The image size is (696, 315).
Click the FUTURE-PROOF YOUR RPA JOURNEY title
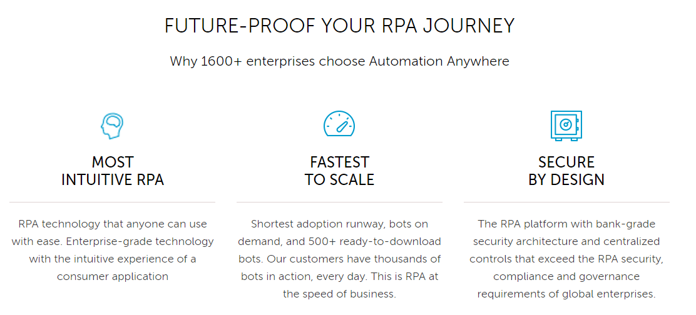340,26
